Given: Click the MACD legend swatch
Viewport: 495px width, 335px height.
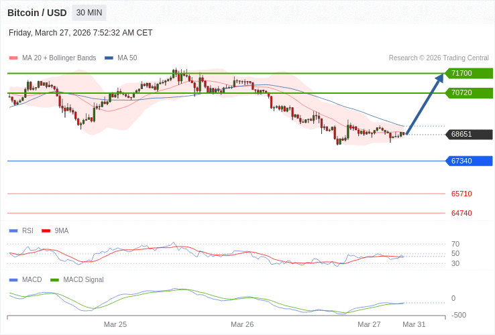Looking at the screenshot, I should [x=13, y=280].
